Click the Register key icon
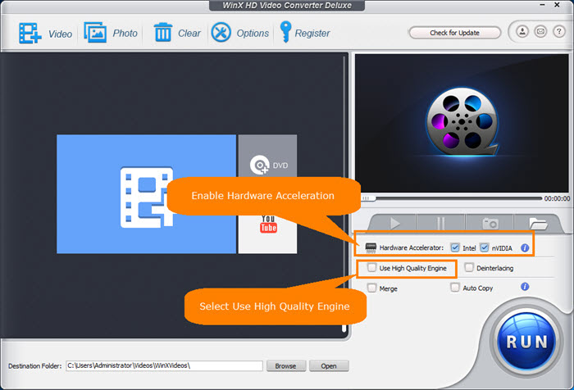 coord(285,32)
